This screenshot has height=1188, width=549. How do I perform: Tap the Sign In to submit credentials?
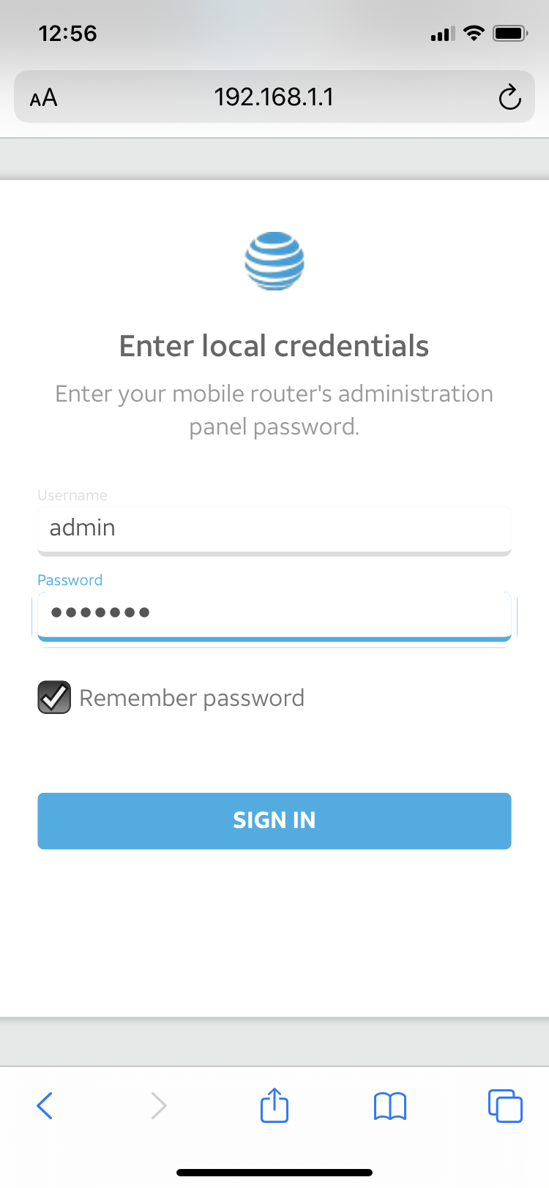tap(274, 820)
